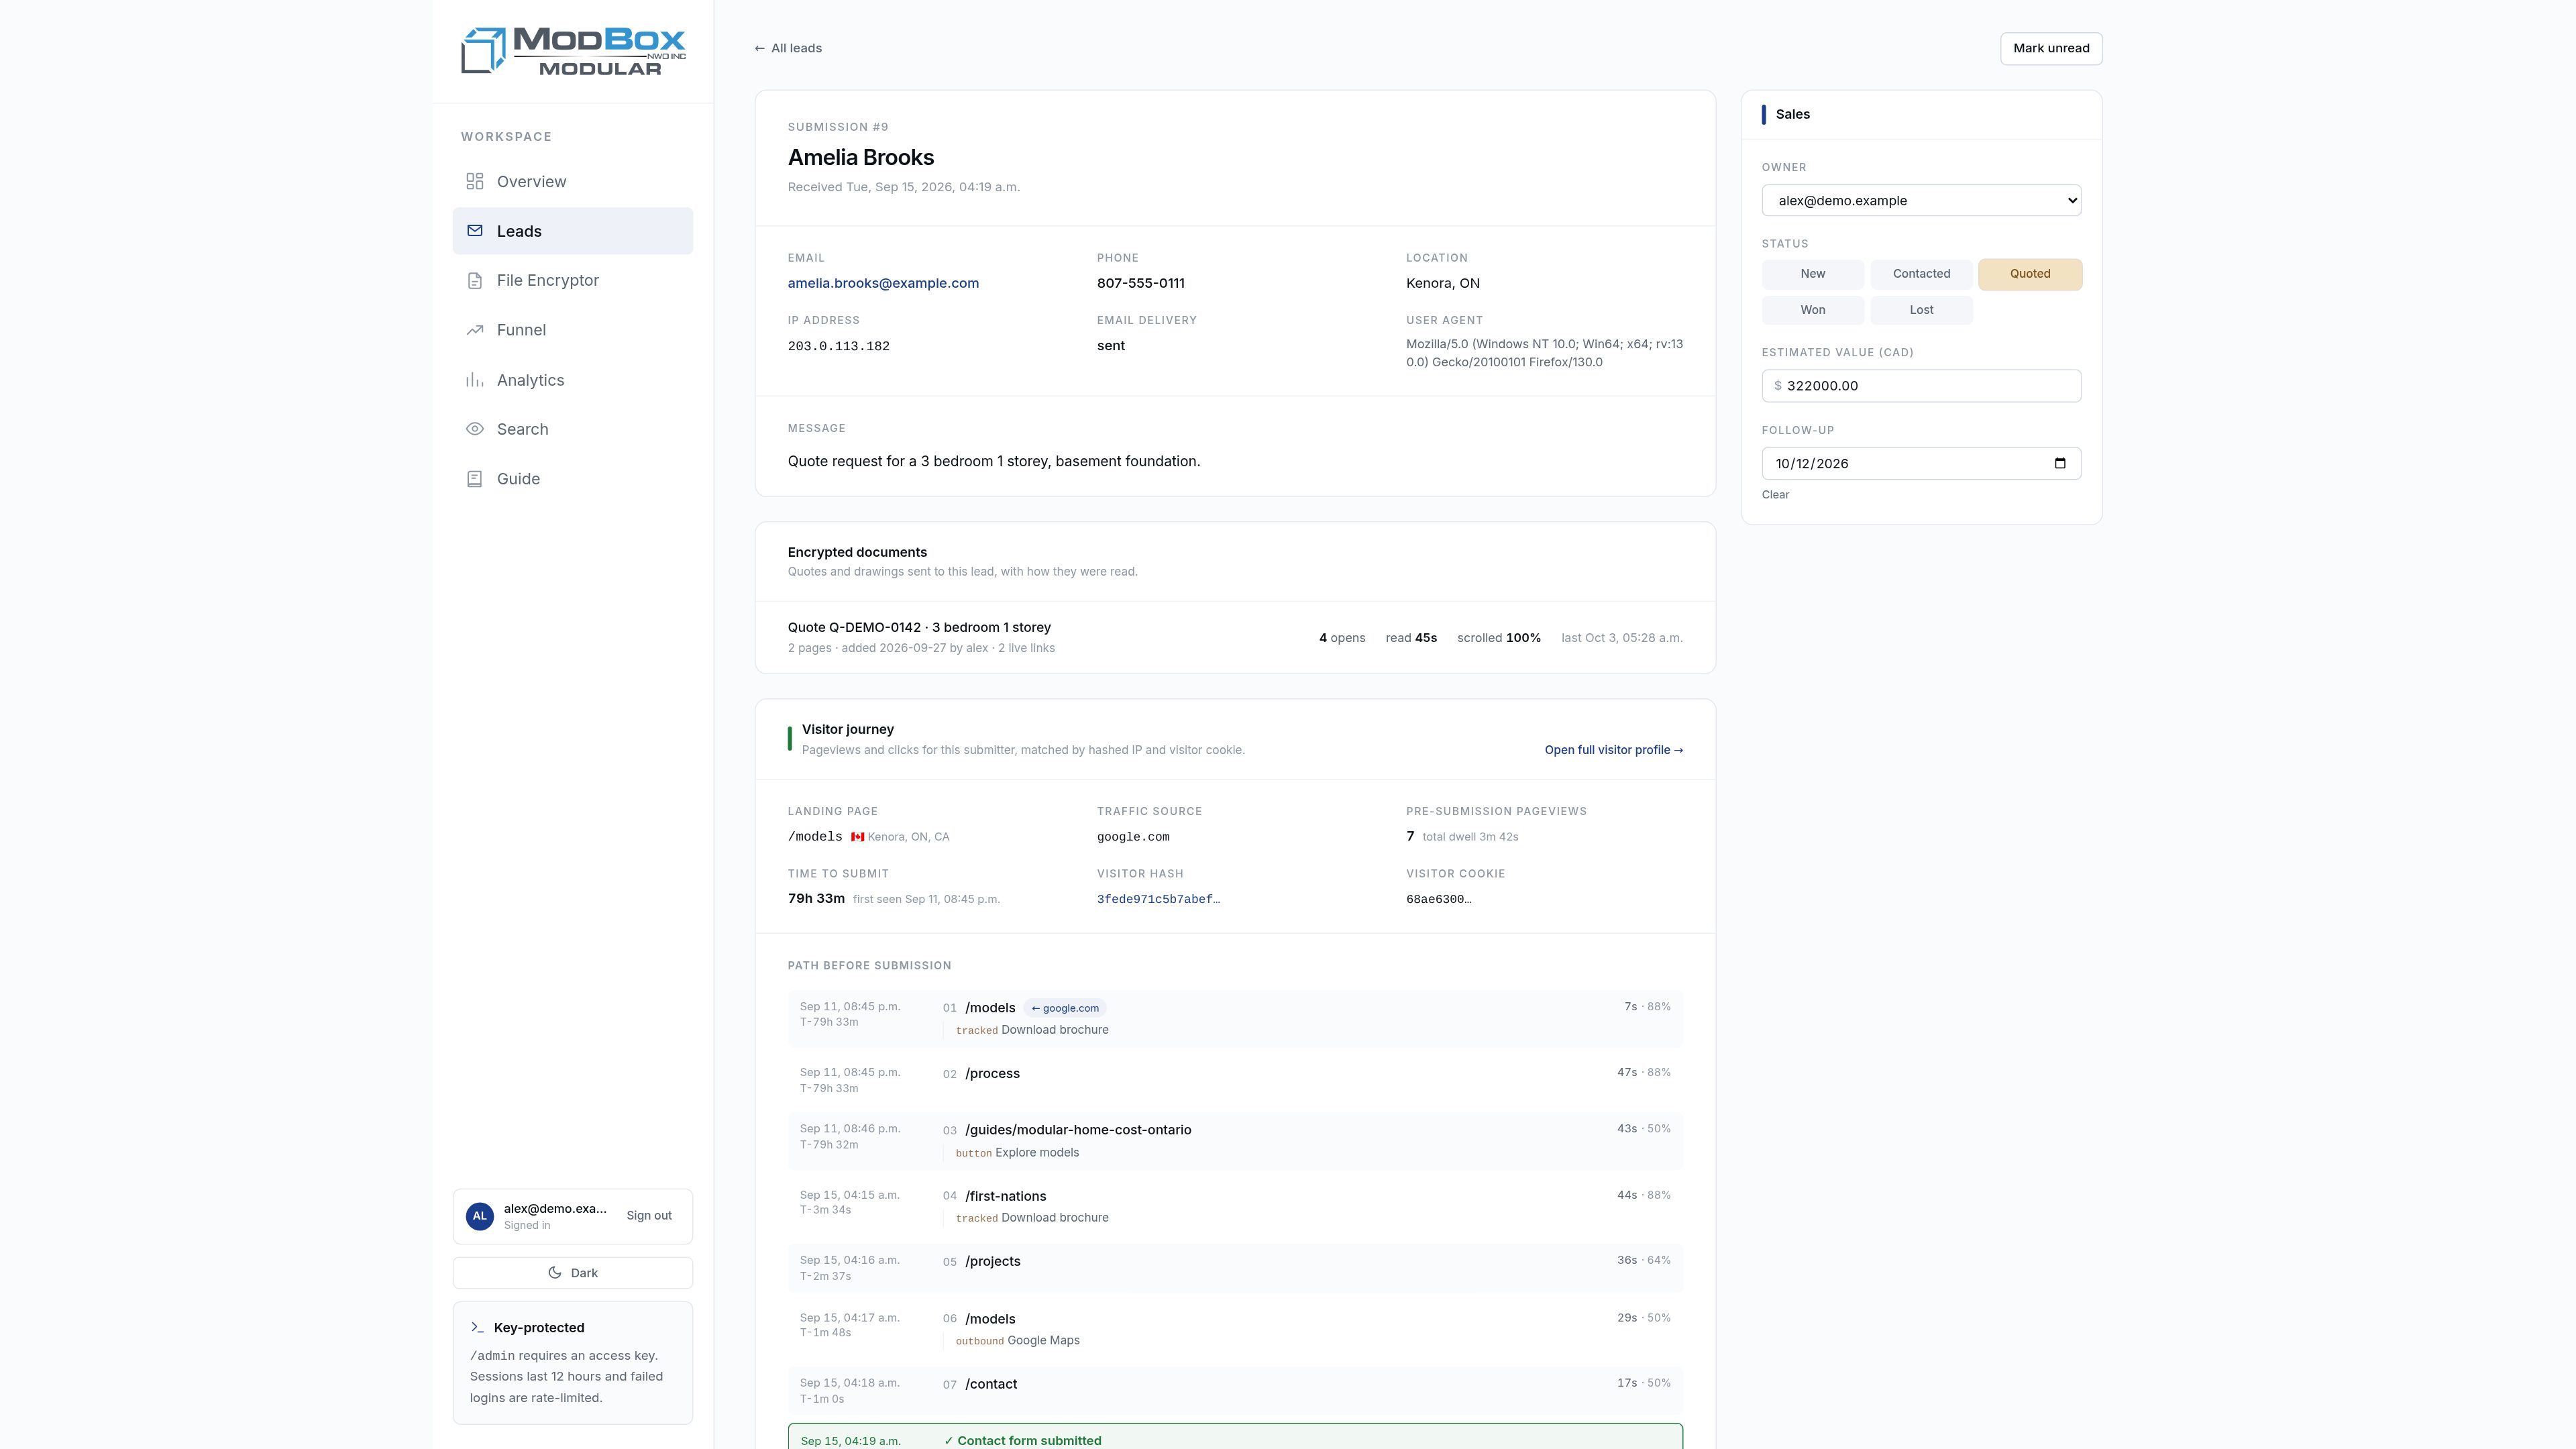2576x1449 pixels.
Task: Click the outbound Google Maps event
Action: [1017, 1341]
